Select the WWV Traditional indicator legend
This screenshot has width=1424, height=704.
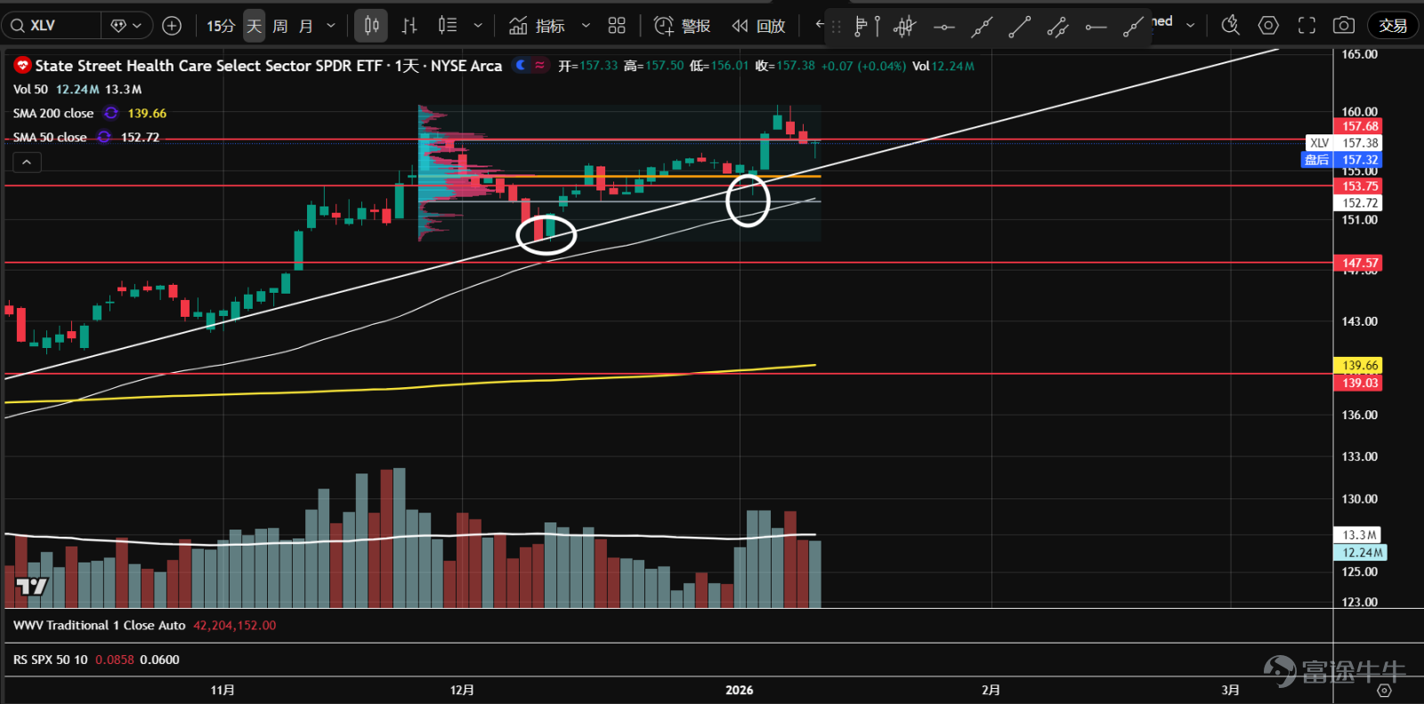click(x=99, y=626)
